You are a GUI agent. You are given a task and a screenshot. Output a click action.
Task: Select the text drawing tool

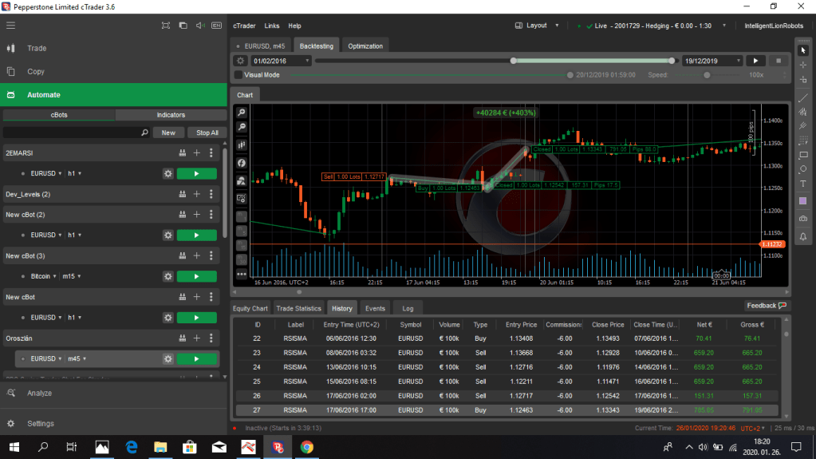(802, 184)
